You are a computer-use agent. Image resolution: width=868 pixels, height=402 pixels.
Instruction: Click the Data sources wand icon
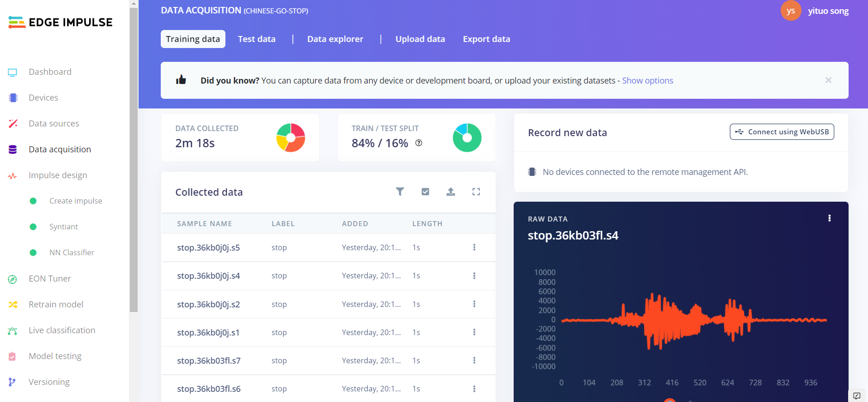point(13,124)
